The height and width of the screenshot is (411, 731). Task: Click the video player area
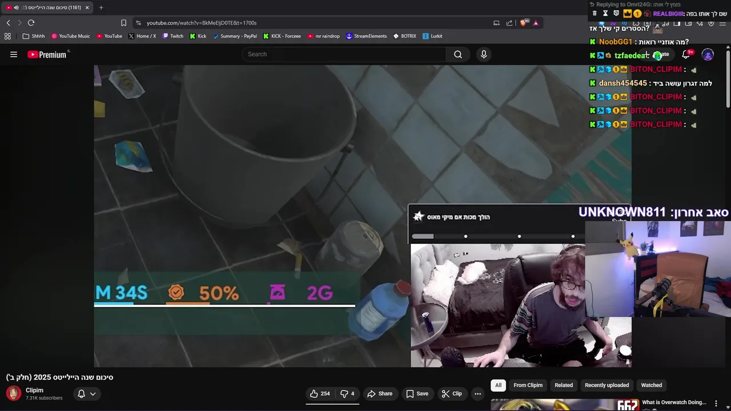pyautogui.click(x=363, y=216)
